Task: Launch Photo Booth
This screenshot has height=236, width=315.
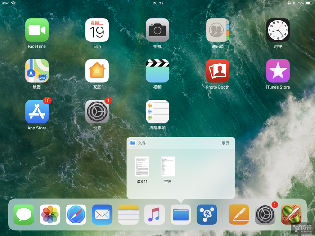Action: pyautogui.click(x=217, y=71)
